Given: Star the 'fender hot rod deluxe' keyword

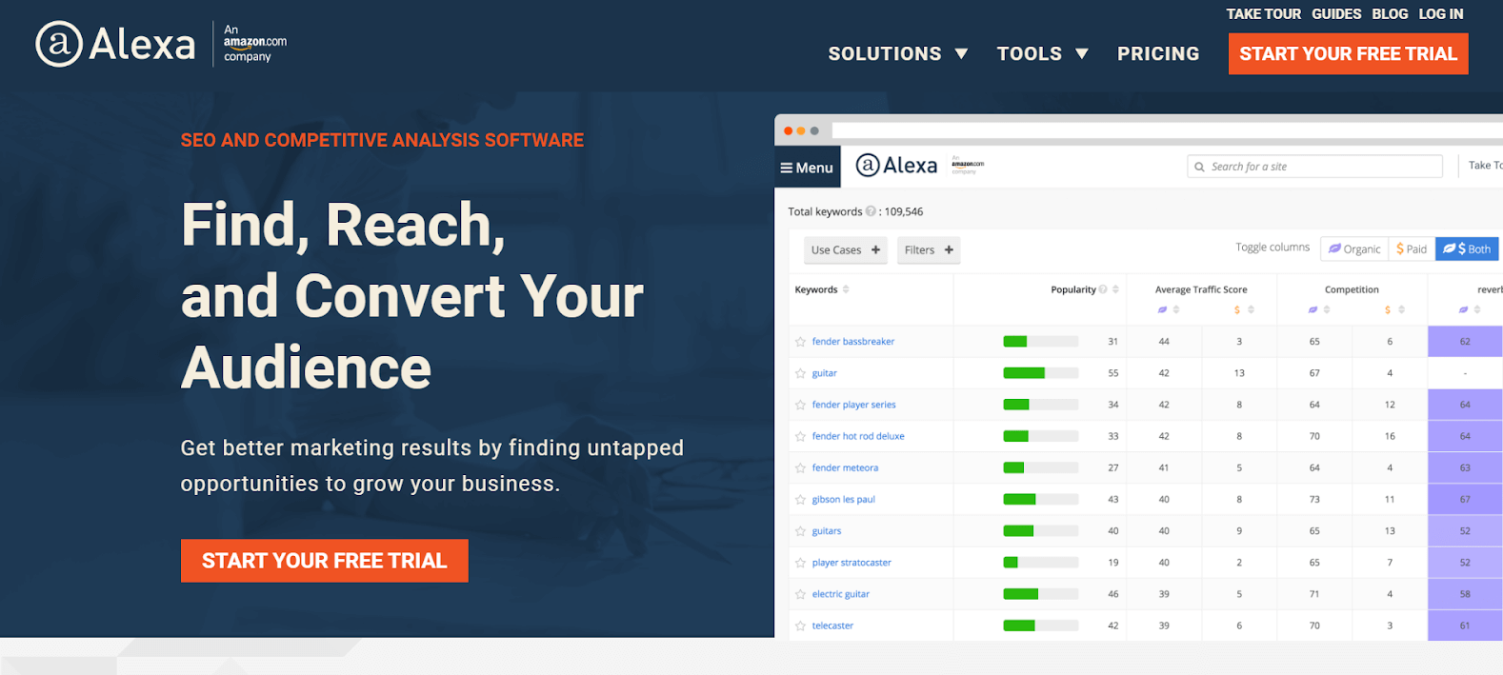Looking at the screenshot, I should tap(800, 436).
